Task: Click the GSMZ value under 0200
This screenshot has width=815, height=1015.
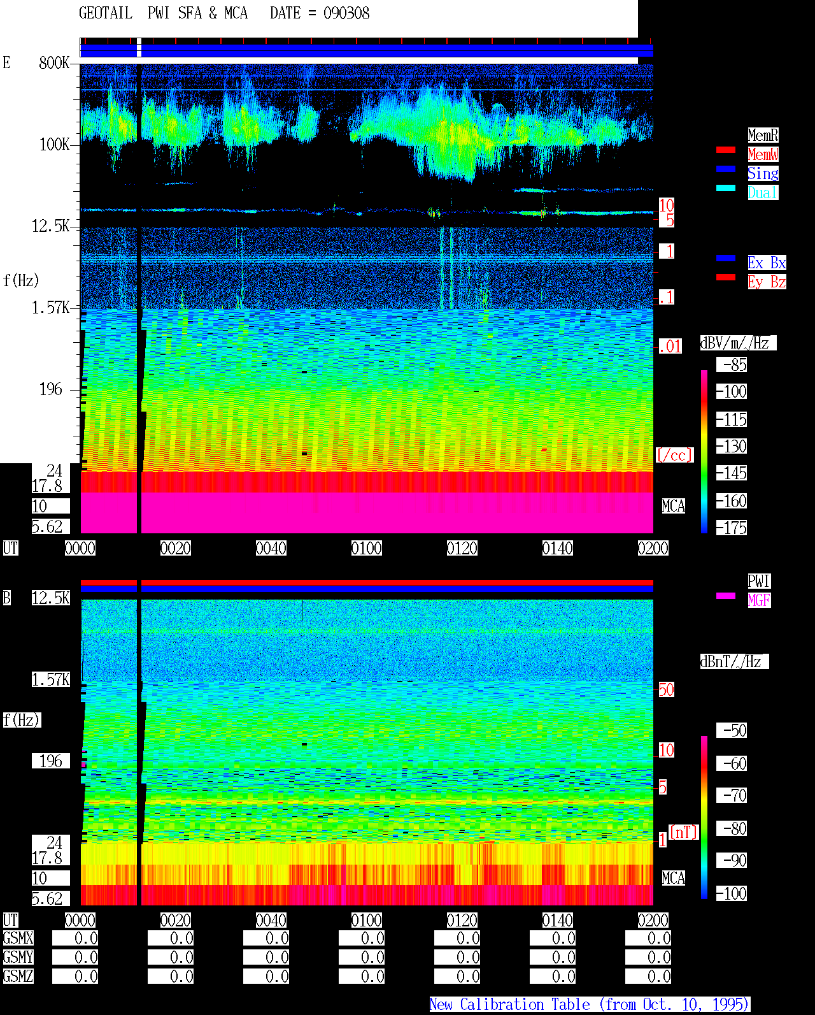Action: point(648,976)
